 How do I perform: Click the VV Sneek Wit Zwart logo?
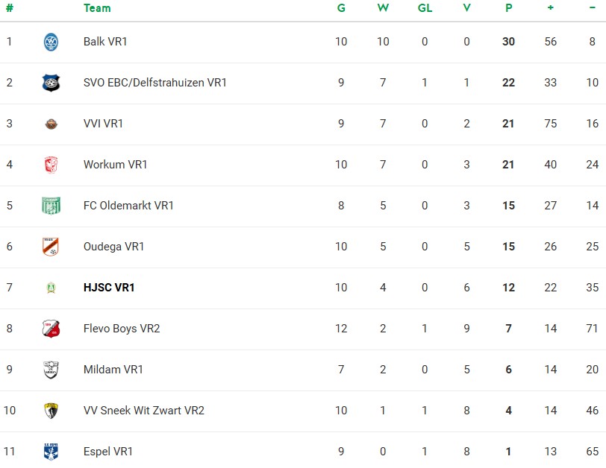click(x=51, y=411)
